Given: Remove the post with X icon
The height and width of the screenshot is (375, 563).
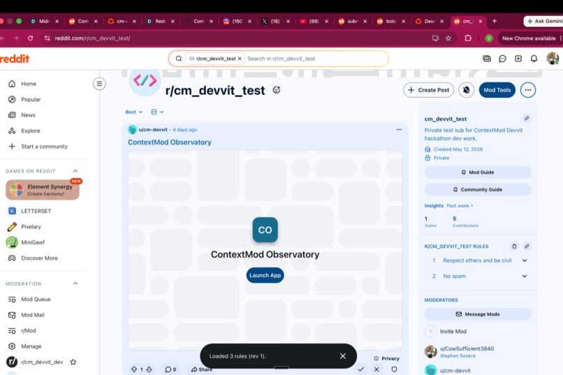Looking at the screenshot, I should point(376,369).
